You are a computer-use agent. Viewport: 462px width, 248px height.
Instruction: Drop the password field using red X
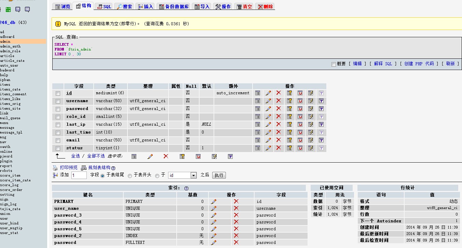click(x=278, y=109)
